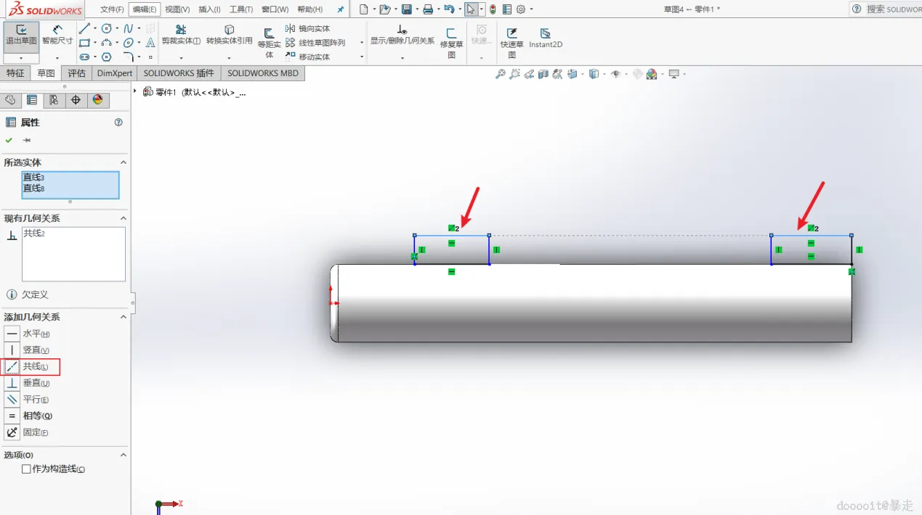Click Mirror Entities (镜向实体) tool
This screenshot has height=515, width=922.
(x=307, y=28)
